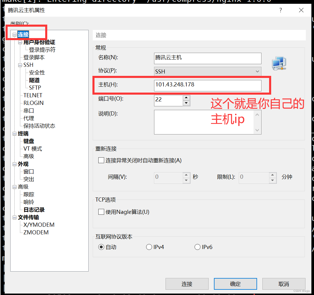314x295 pixels.
Task: Select the IPv4 radio button
Action: pyautogui.click(x=149, y=247)
